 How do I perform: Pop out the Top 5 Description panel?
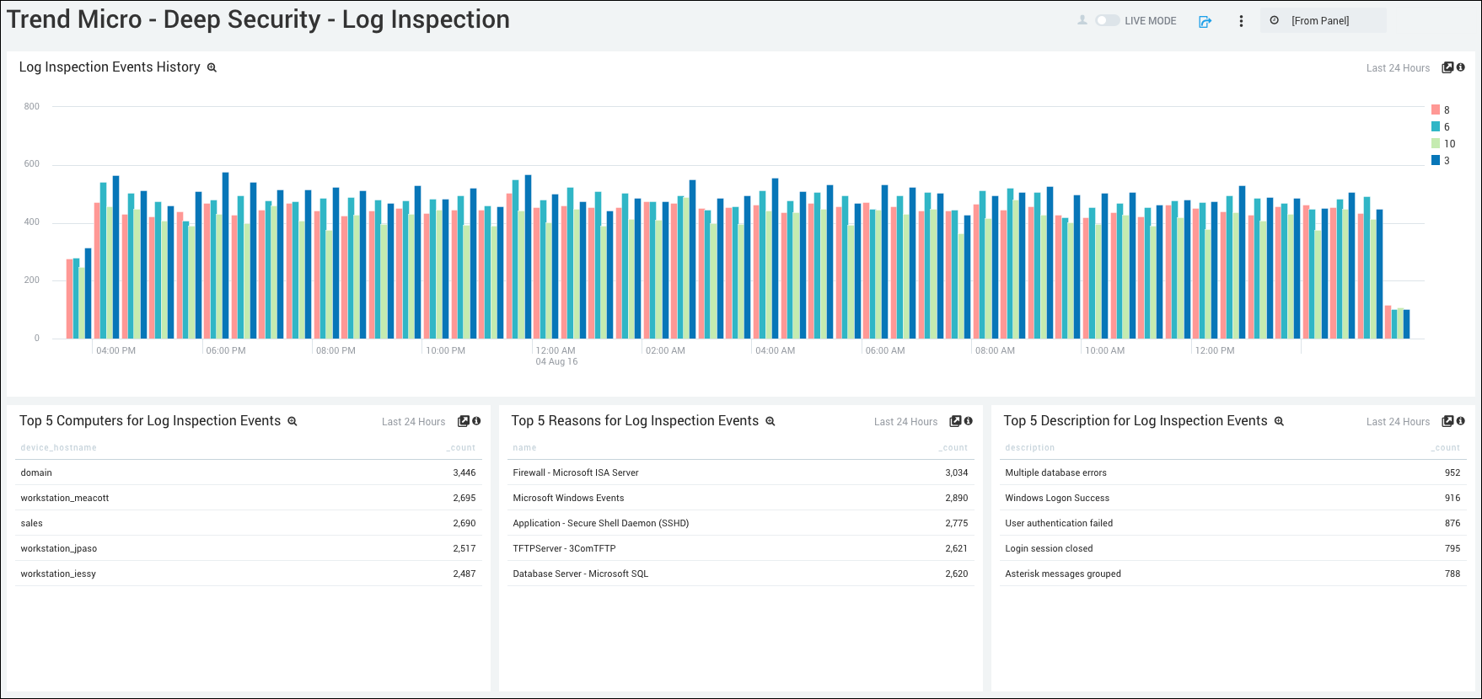[1447, 421]
